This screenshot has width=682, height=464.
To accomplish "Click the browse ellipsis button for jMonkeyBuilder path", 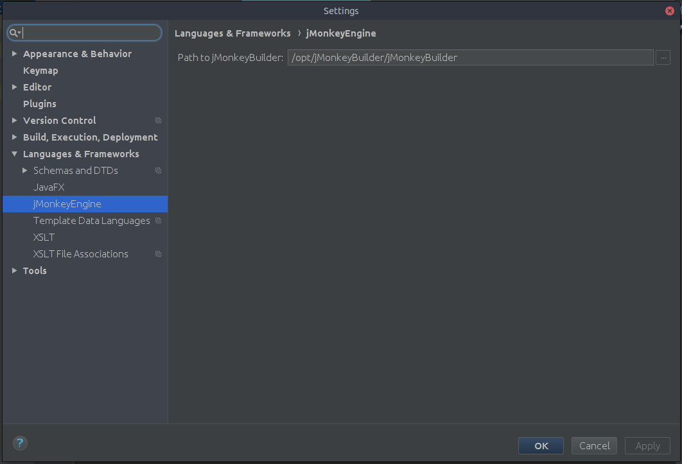I will tap(663, 57).
